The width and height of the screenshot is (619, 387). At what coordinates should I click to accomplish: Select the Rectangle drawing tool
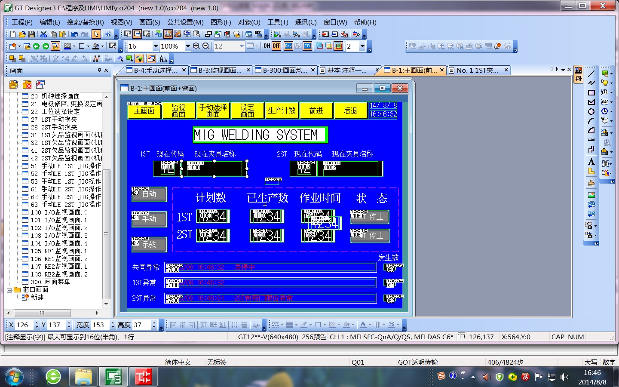click(x=591, y=92)
